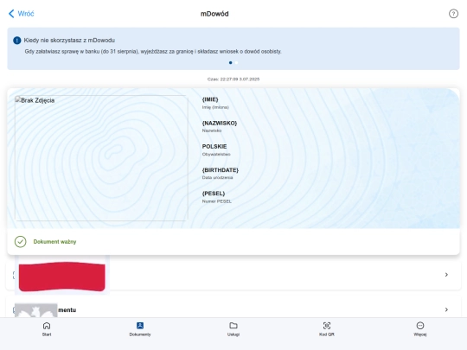Click the Dokument ważny checkmark icon
Viewport: 467px width, 350px height.
point(20,242)
